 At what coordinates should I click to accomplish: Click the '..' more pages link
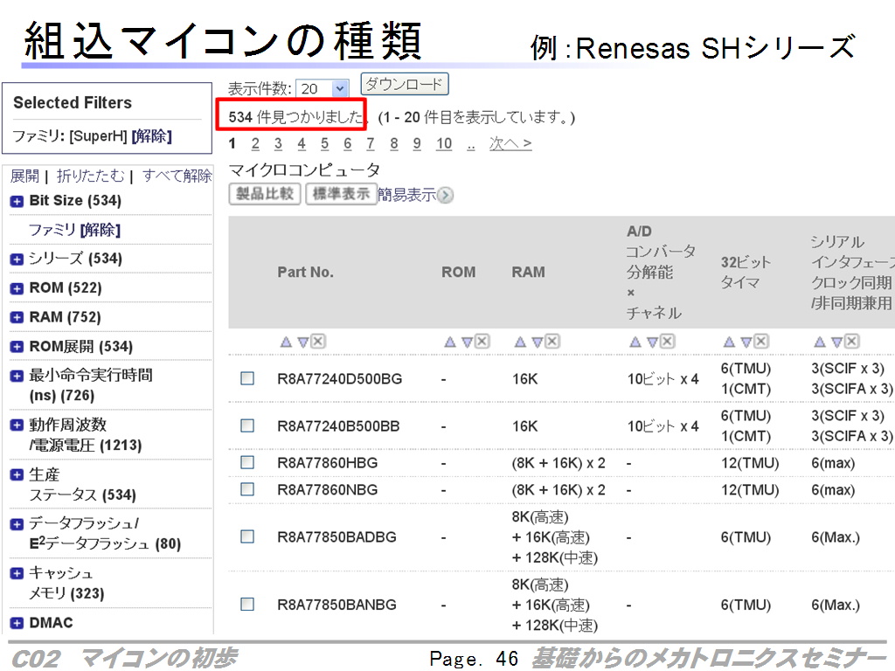(x=470, y=145)
